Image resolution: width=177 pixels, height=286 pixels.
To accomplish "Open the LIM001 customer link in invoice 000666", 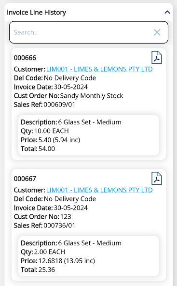I will 99,69.
